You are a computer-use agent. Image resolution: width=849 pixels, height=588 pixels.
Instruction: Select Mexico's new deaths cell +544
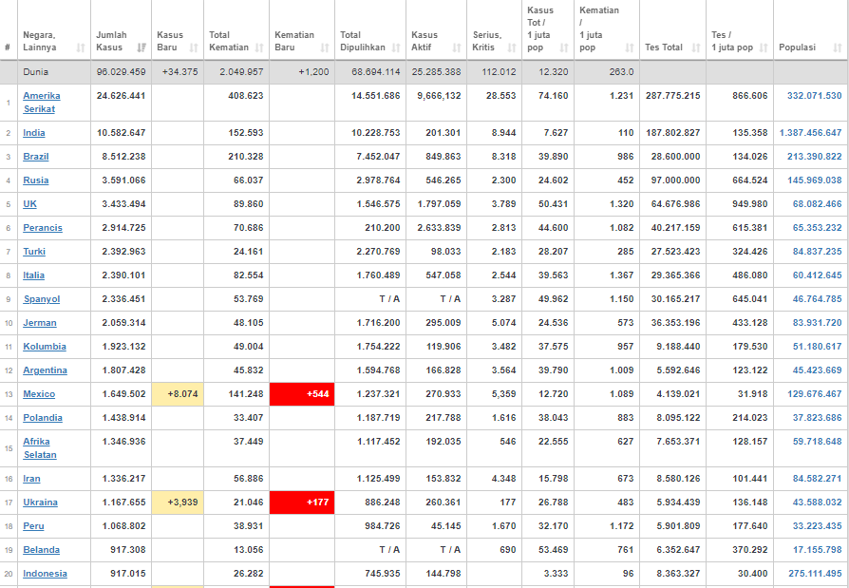(x=302, y=394)
